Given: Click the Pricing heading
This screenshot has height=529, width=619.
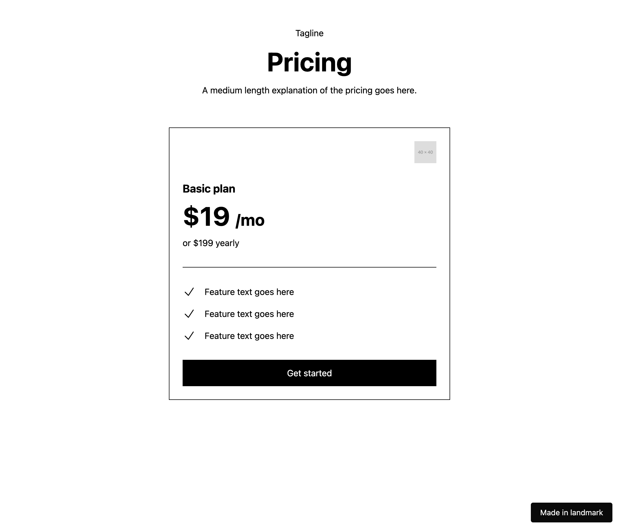Looking at the screenshot, I should 309,63.
